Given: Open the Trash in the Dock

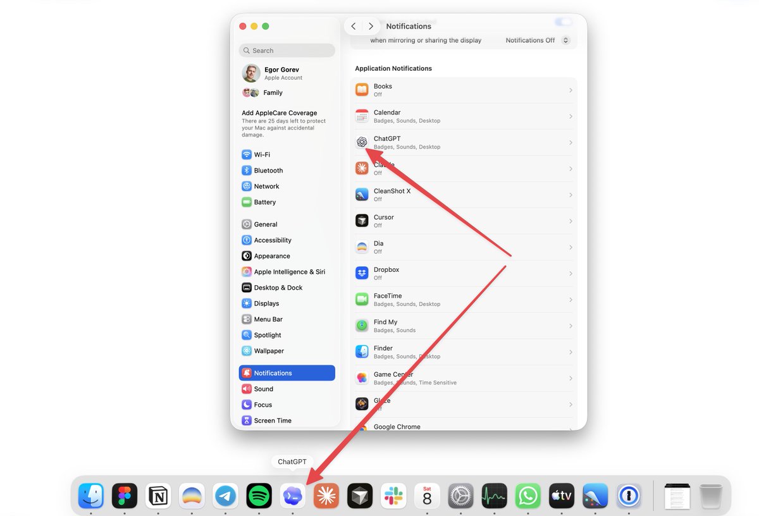Looking at the screenshot, I should pos(711,496).
